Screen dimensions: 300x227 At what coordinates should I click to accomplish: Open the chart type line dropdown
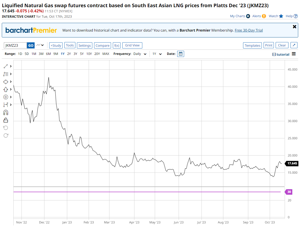(40, 45)
